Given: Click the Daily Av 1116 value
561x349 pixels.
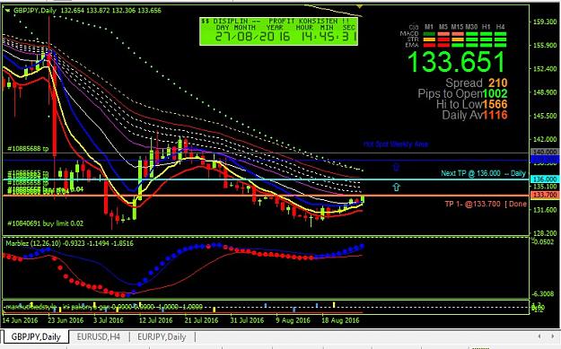Looking at the screenshot, I should point(495,115).
